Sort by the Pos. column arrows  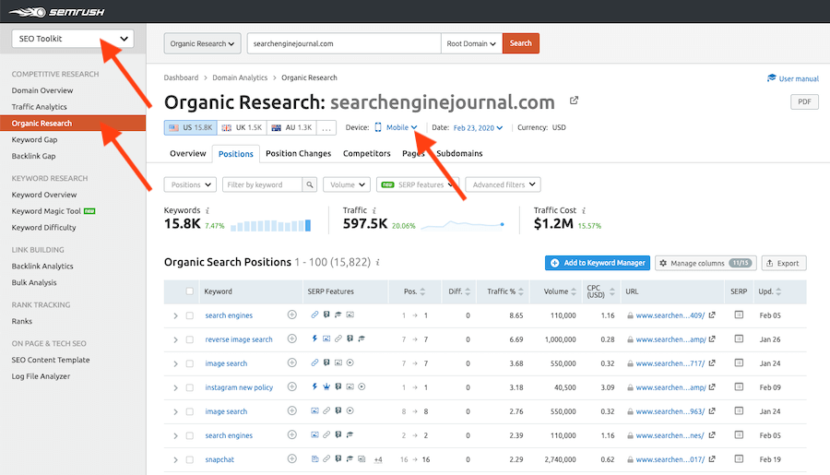[x=422, y=291]
